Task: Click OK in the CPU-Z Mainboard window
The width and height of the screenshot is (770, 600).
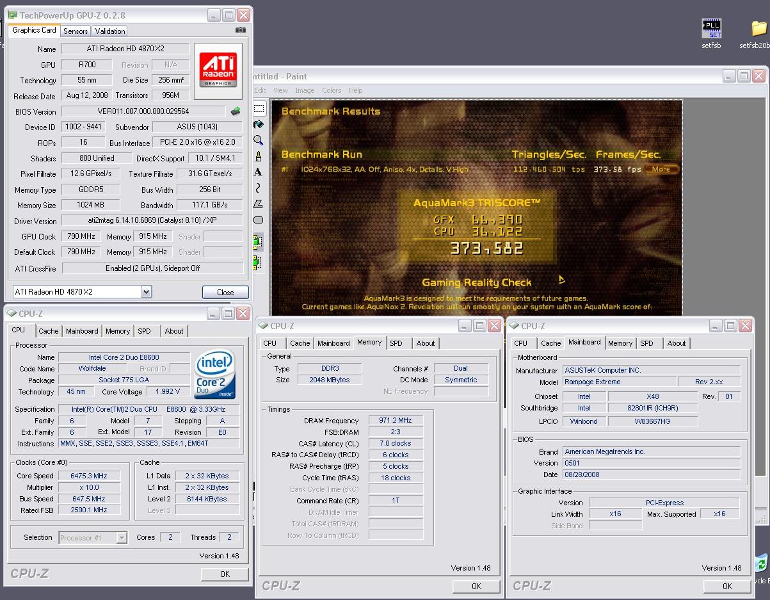Action: click(x=727, y=586)
